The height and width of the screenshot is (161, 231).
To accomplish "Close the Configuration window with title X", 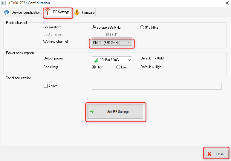I will (227, 3).
